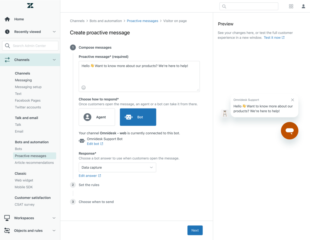Image resolution: width=310 pixels, height=240 pixels.
Task: Click into the Proactive message text area
Action: (139, 76)
